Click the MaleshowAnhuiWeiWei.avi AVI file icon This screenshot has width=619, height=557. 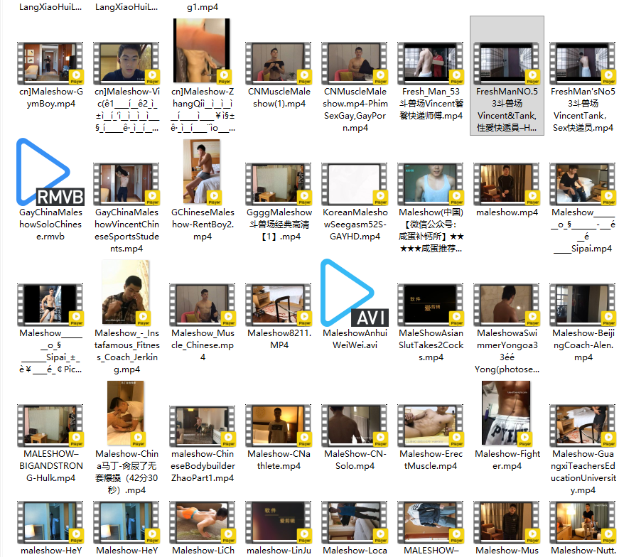pos(354,293)
